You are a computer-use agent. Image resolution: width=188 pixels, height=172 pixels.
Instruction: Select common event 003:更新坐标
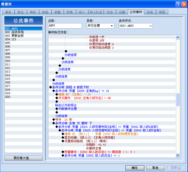click(24, 36)
